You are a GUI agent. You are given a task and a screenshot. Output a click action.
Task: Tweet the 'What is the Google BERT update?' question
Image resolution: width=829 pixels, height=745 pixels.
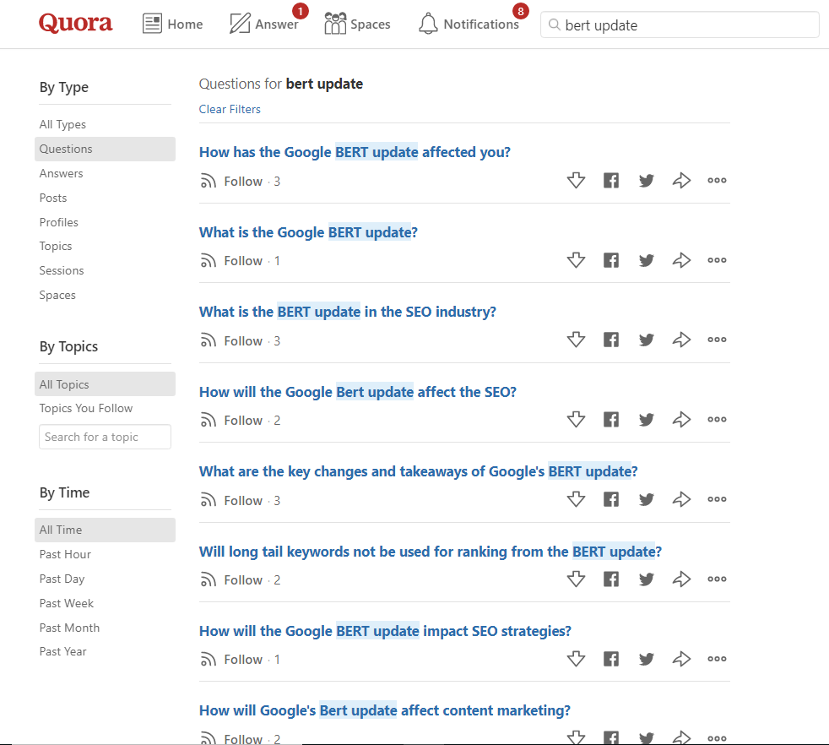646,259
